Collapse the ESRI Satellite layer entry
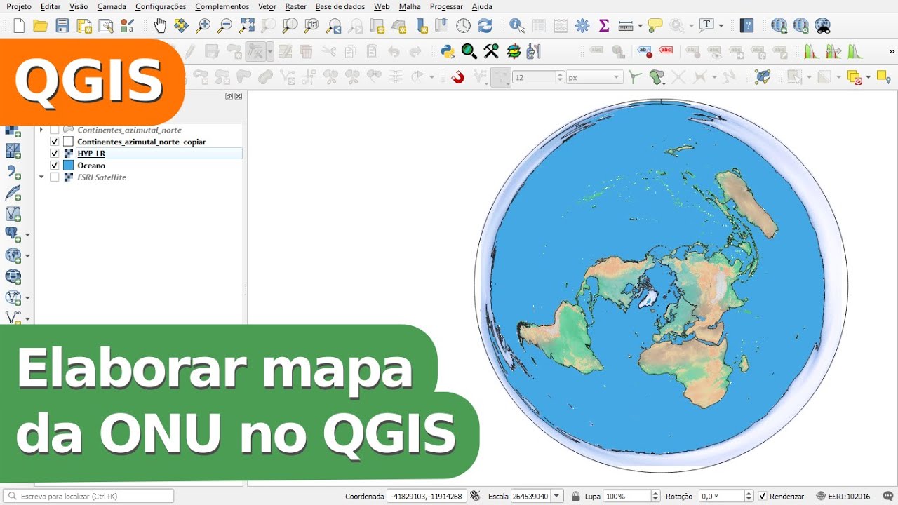 pos(41,177)
